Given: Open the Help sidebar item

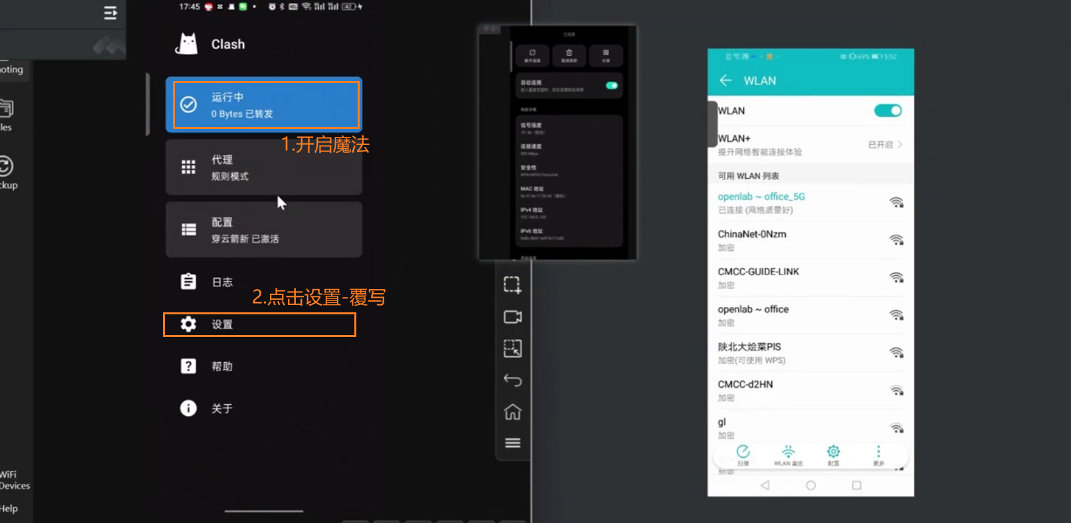Looking at the screenshot, I should (x=9, y=508).
